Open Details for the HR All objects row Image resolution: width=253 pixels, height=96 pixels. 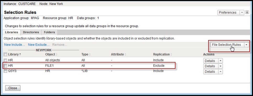[x=211, y=61]
